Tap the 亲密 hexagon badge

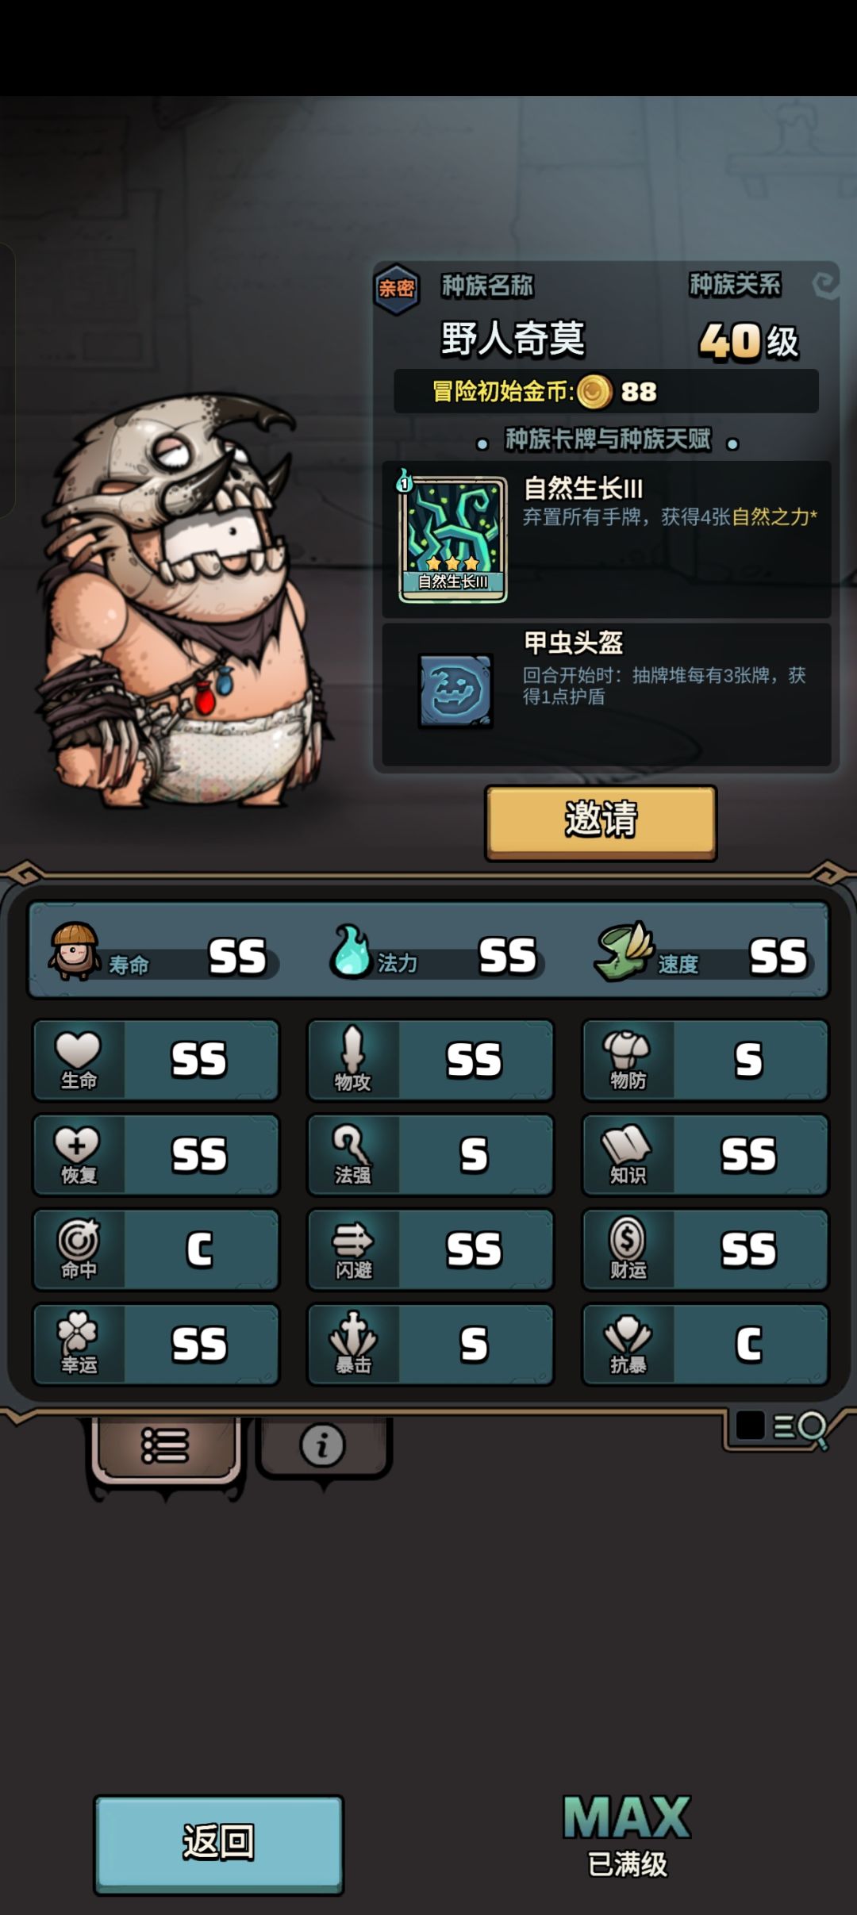pos(397,289)
